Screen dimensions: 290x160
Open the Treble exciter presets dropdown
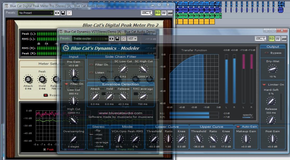point(90,39)
